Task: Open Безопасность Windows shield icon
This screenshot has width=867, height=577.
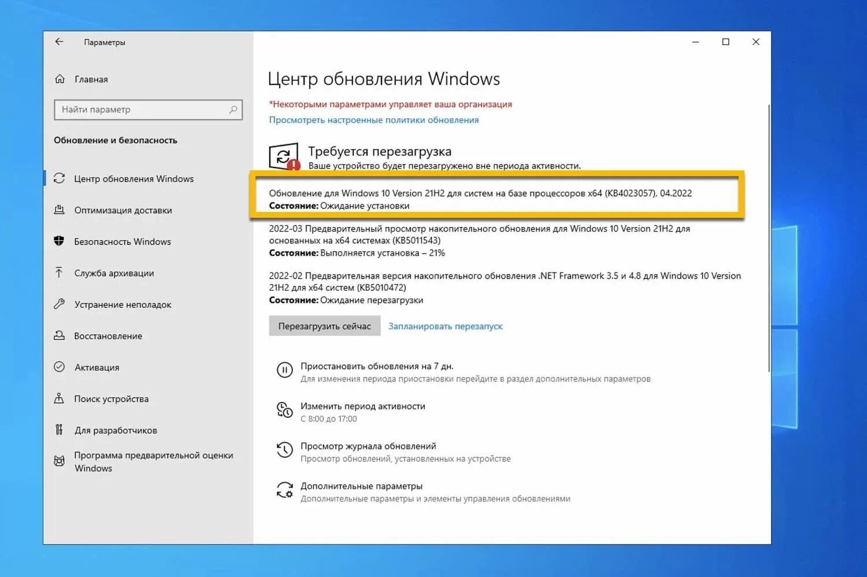Action: (60, 241)
